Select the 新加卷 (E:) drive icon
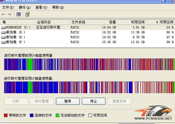The width and height of the screenshot is (175, 124). [x=3, y=37]
